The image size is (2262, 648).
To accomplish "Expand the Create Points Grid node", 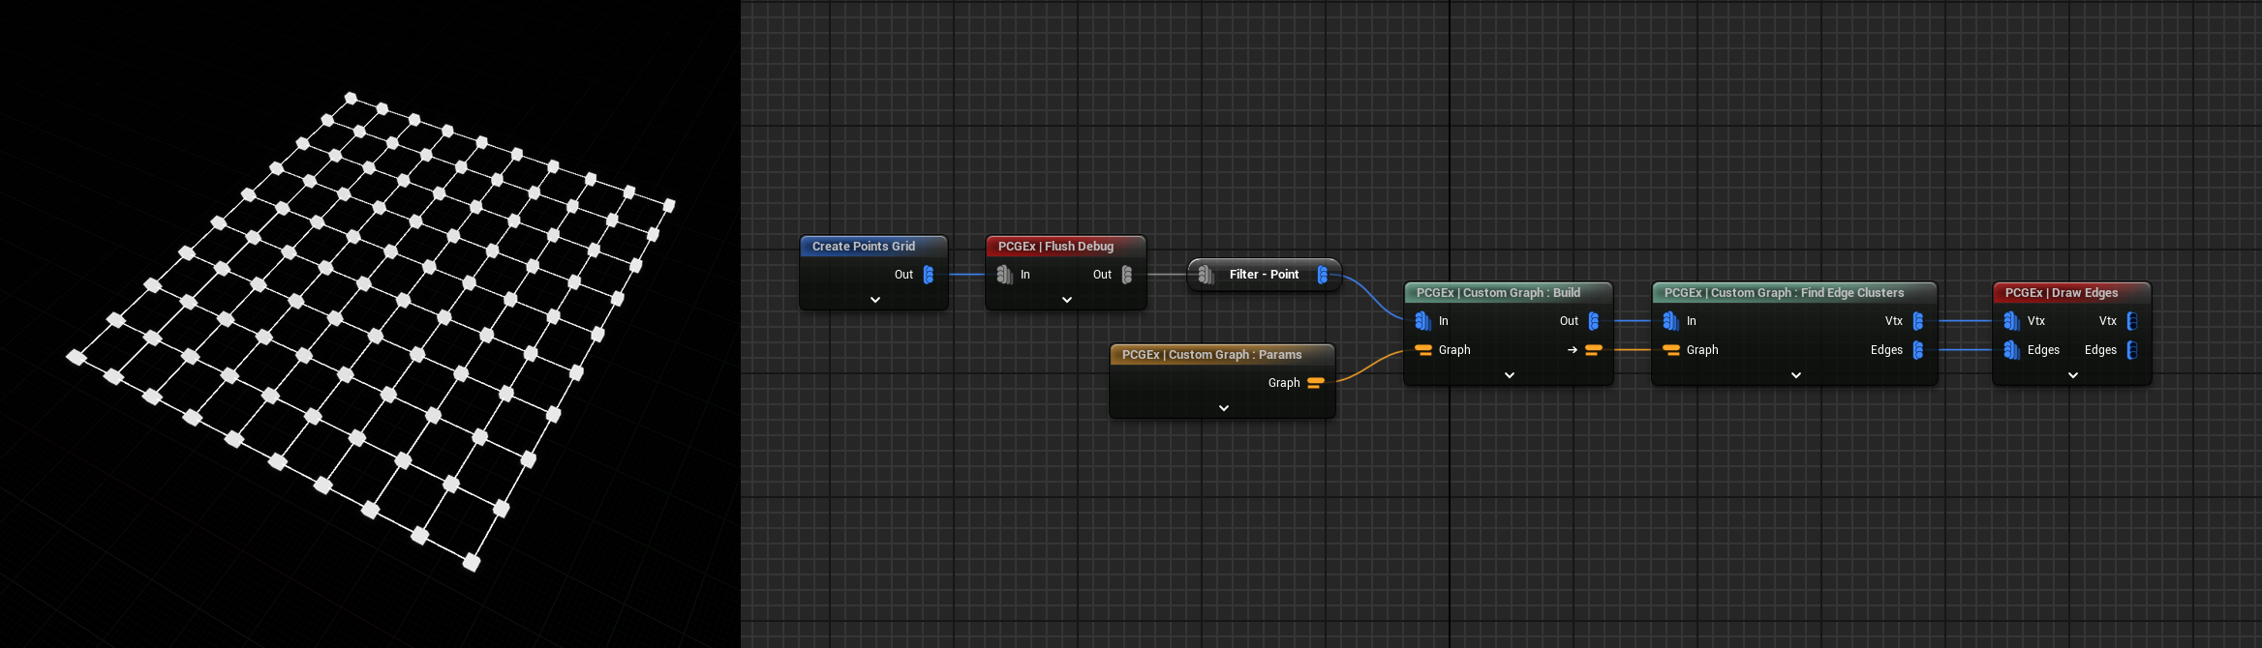I will [874, 300].
